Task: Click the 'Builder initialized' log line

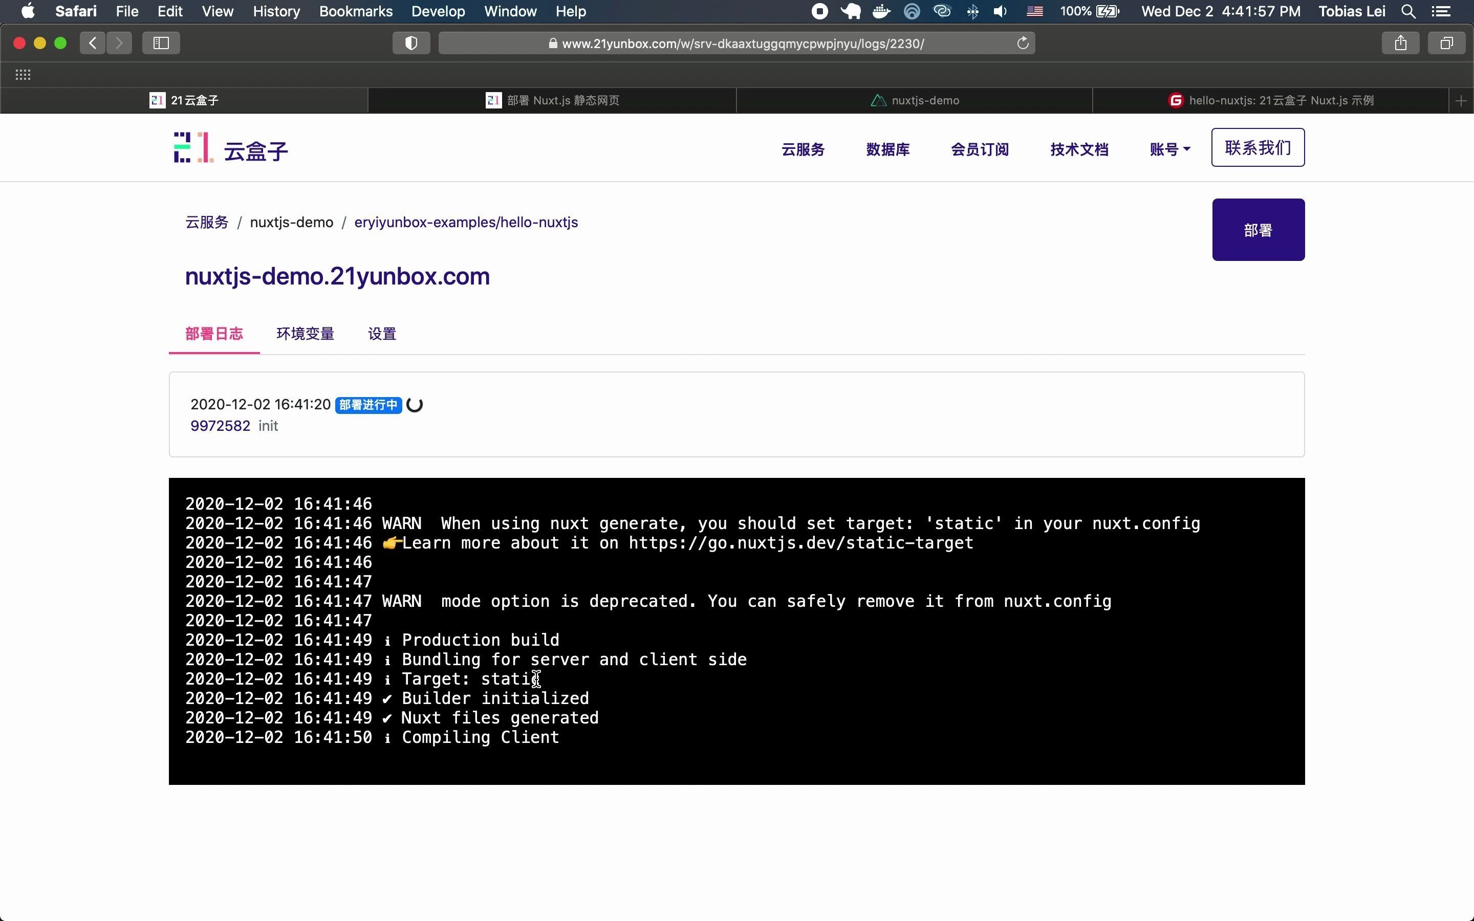Action: point(387,698)
